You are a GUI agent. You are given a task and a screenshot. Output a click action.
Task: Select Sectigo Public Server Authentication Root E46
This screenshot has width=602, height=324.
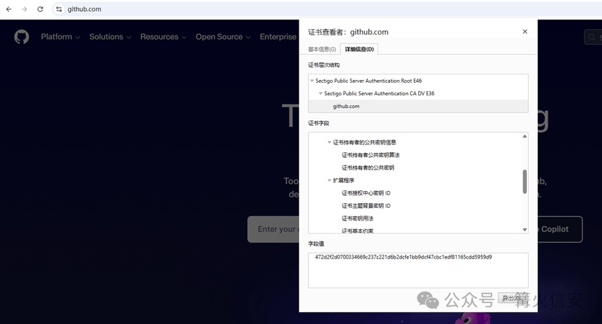(369, 81)
